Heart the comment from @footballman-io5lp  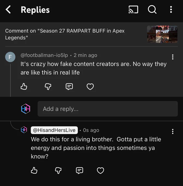coord(90,87)
